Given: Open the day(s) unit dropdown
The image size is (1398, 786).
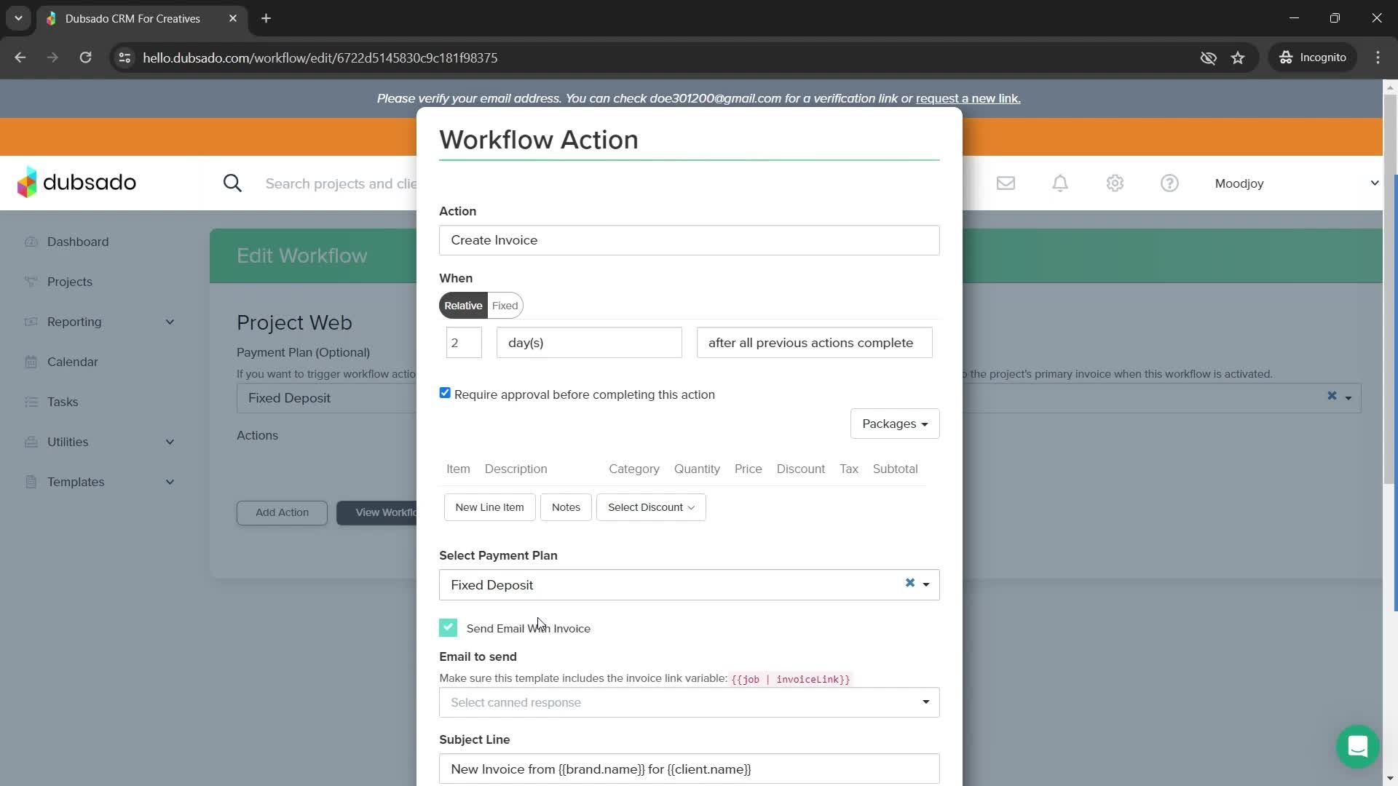Looking at the screenshot, I should click(x=589, y=343).
